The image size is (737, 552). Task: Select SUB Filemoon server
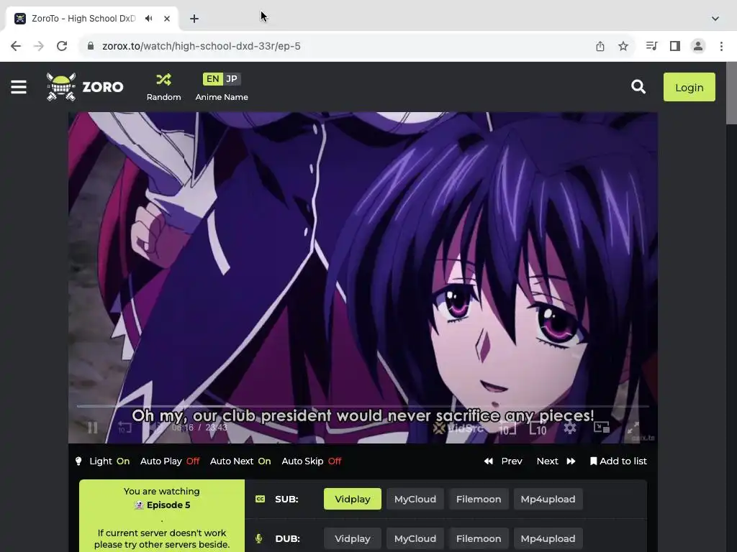pos(479,499)
